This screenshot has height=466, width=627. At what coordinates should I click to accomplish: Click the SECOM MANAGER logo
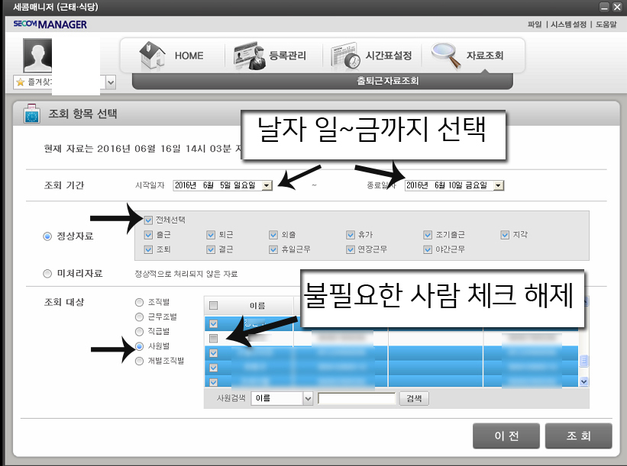50,24
